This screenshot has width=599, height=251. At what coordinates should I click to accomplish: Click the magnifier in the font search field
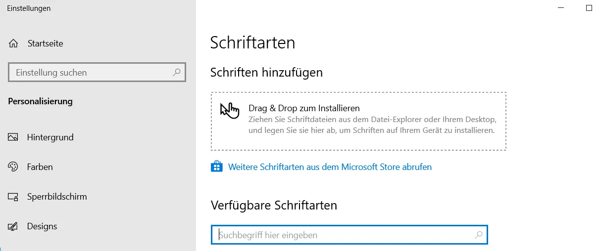pos(478,235)
